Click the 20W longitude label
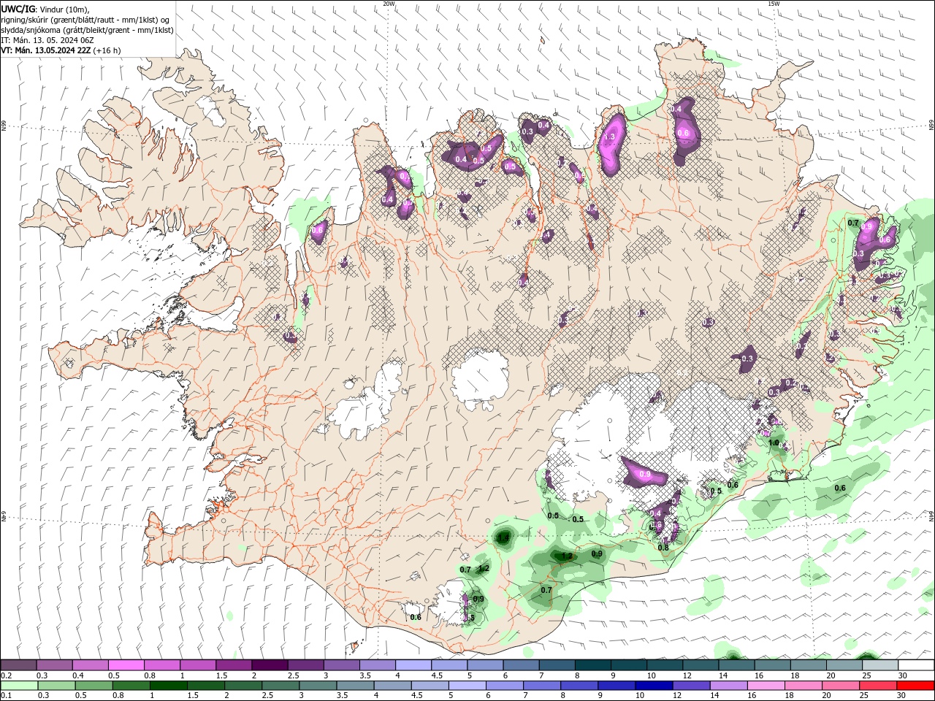The height and width of the screenshot is (701, 935). coord(389,4)
